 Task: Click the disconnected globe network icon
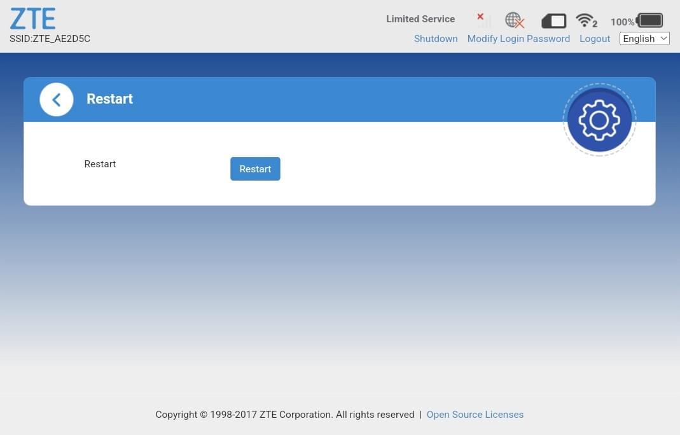click(x=515, y=20)
